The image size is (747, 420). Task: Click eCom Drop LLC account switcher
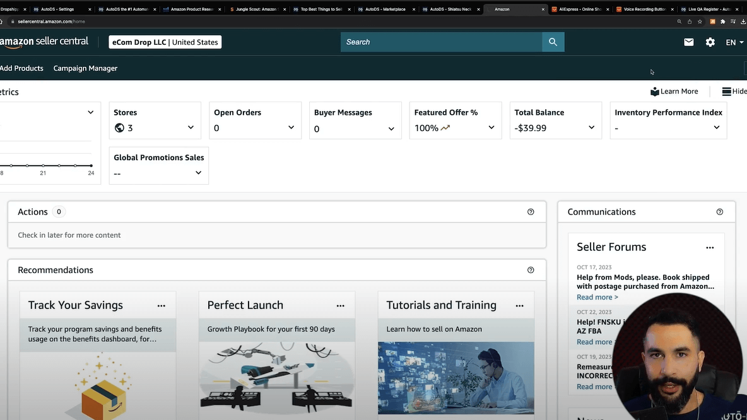165,42
